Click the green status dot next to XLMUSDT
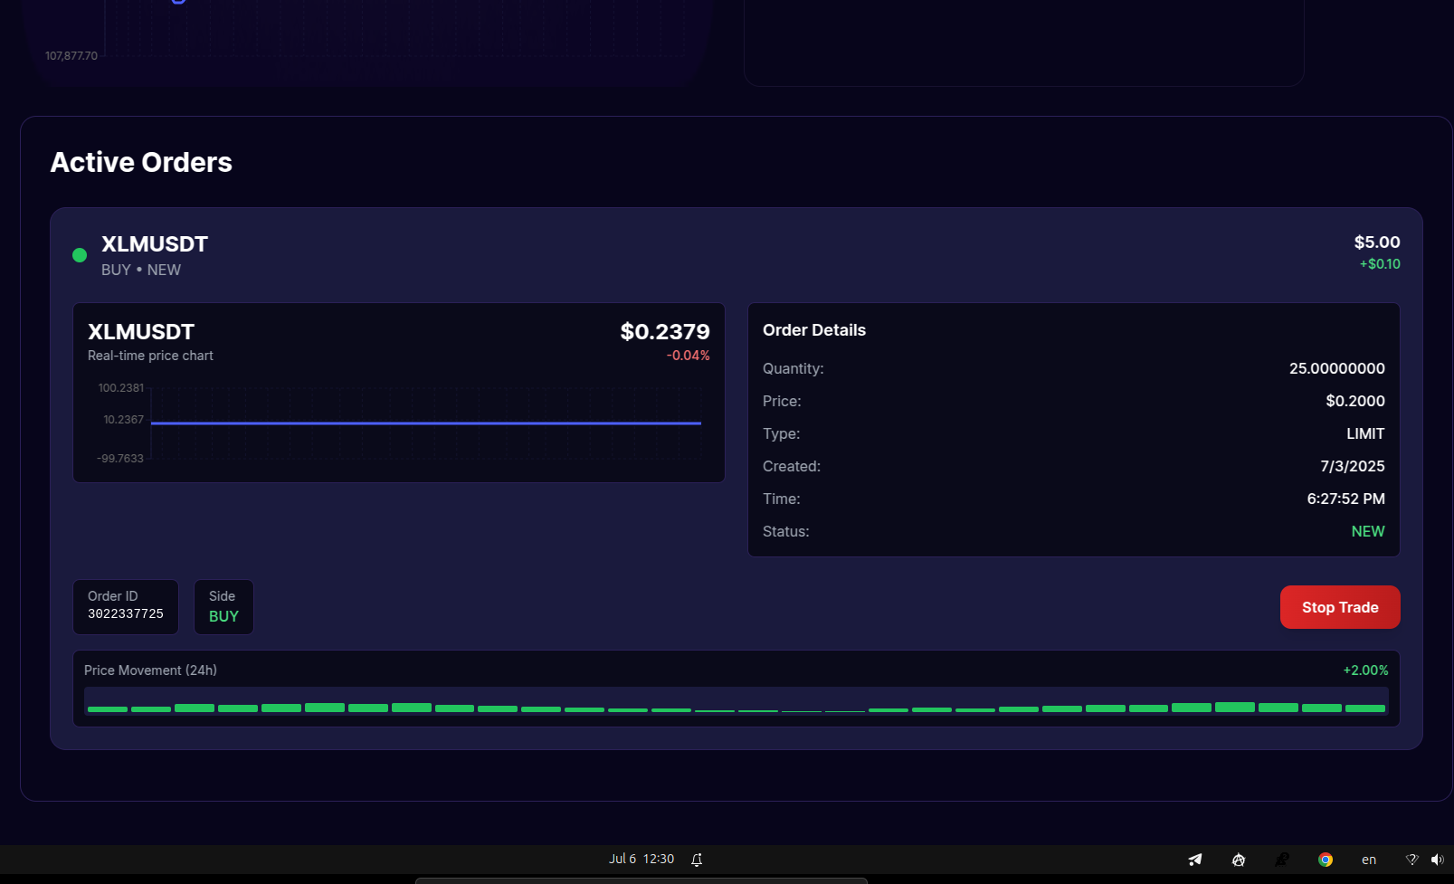This screenshot has height=884, width=1454. pos(79,254)
